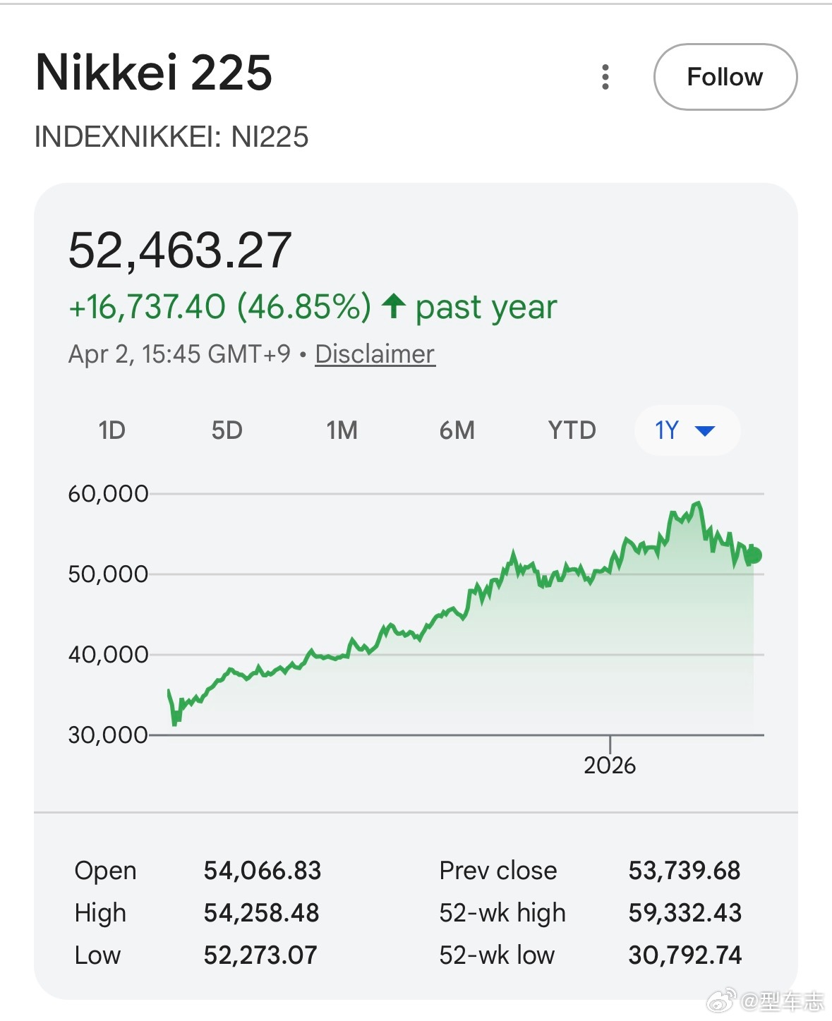Click the green current-price dot on chart
832x1021 pixels.
pos(754,555)
